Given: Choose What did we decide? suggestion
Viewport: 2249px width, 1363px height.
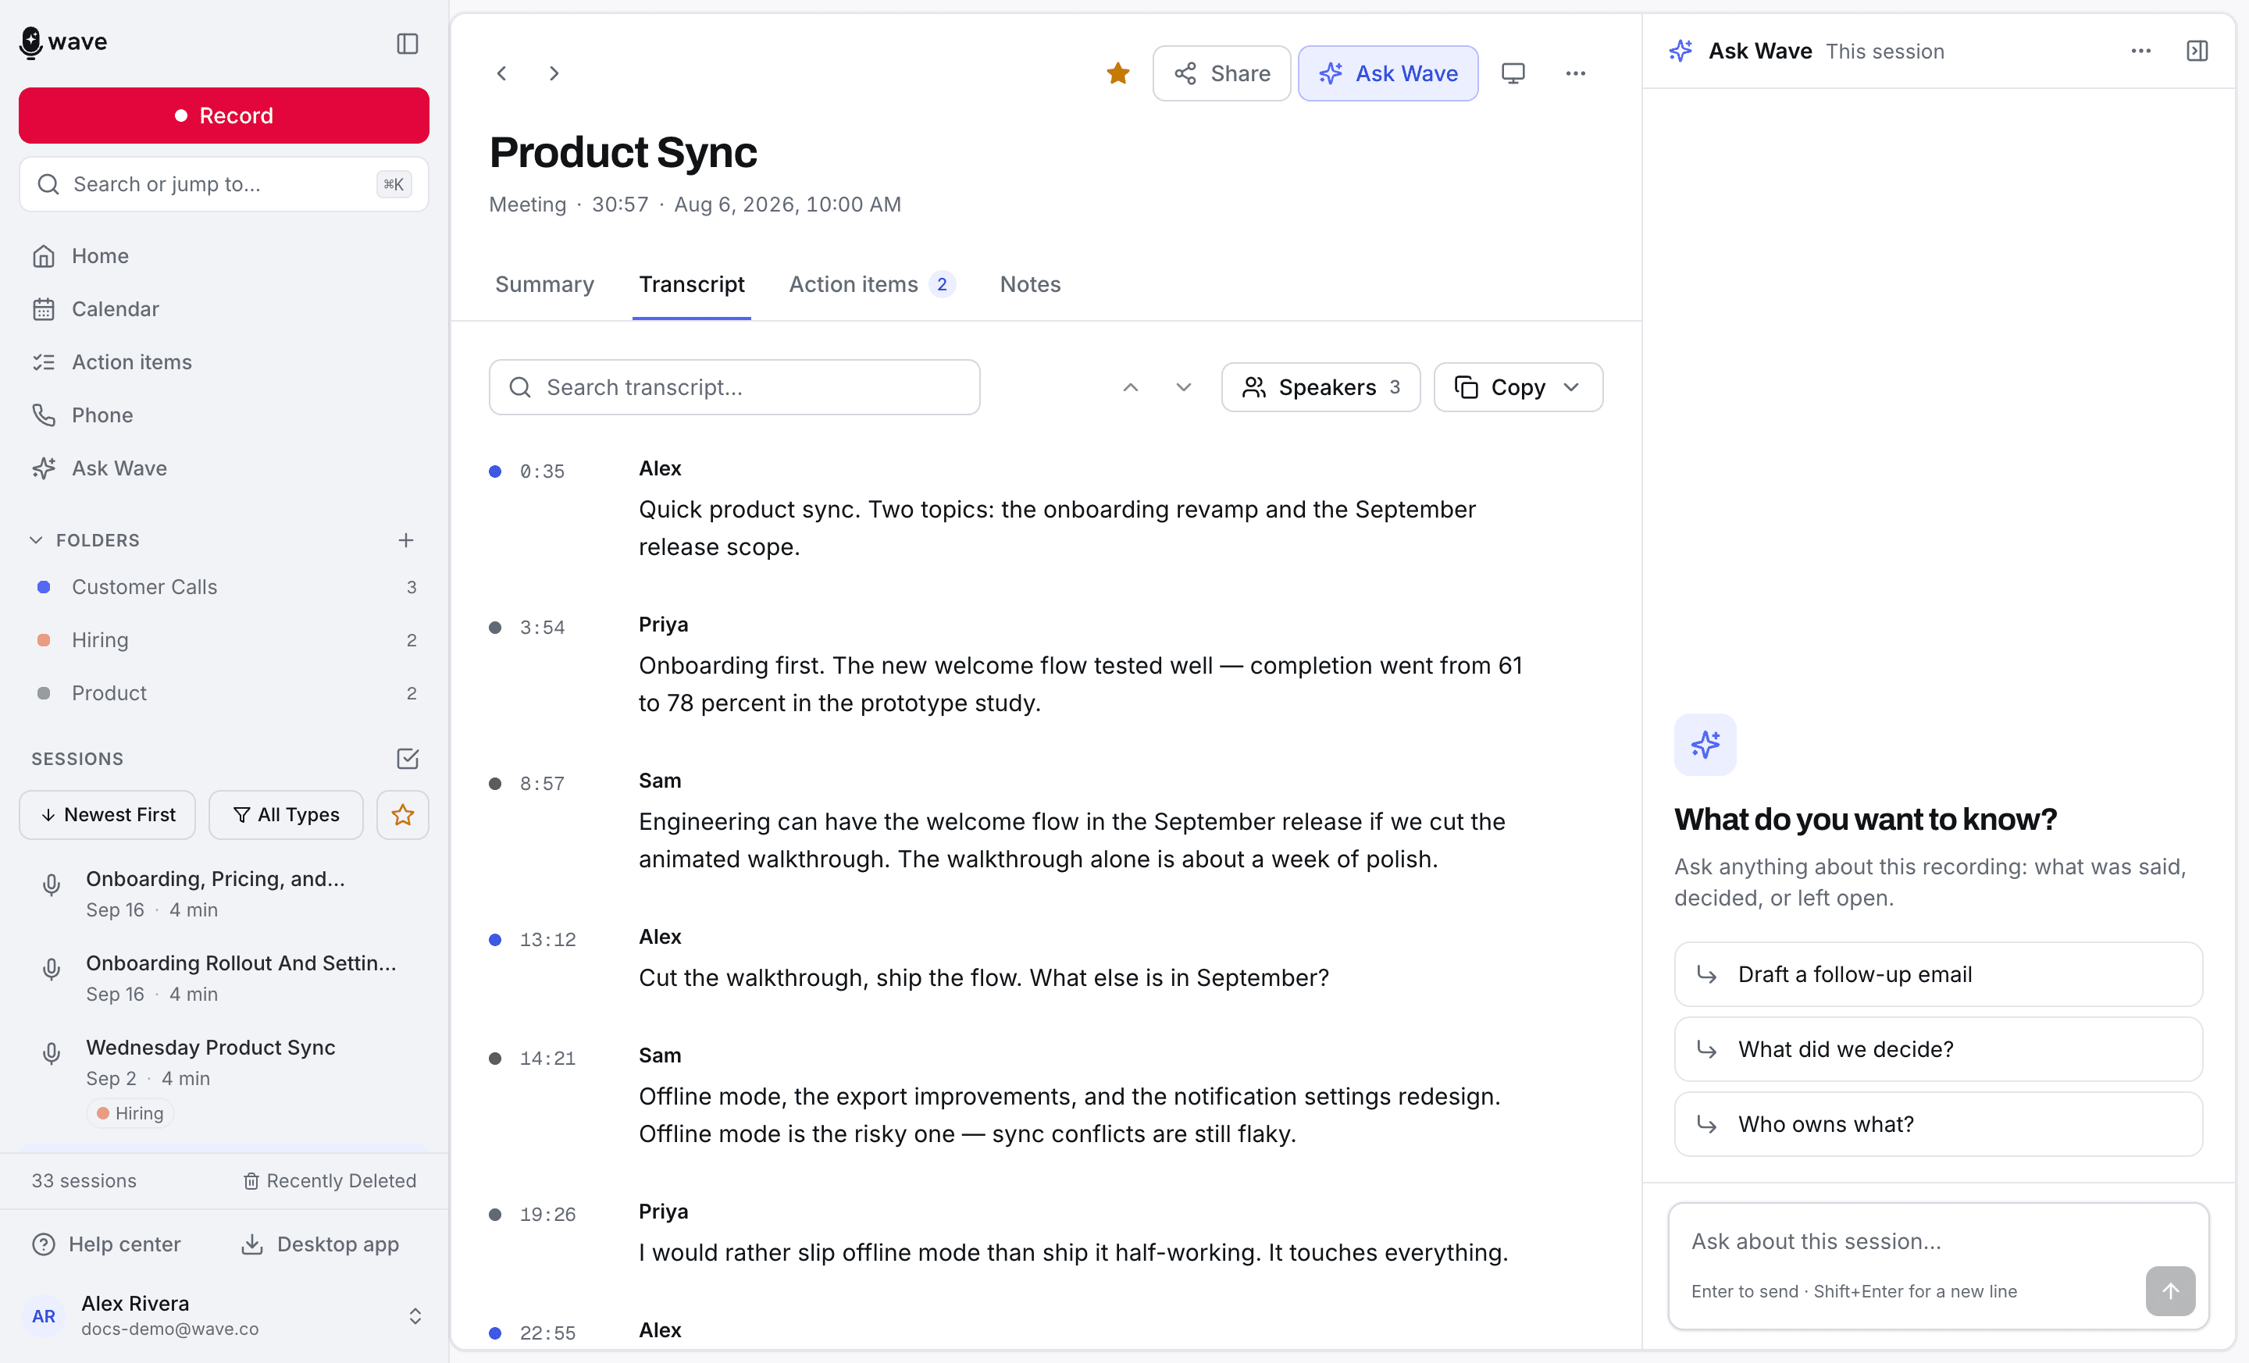Looking at the screenshot, I should point(1937,1049).
